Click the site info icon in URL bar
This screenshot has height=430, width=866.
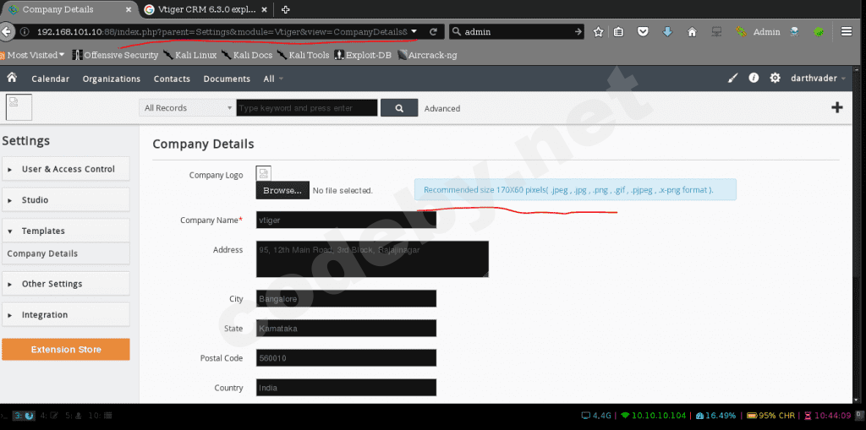(x=25, y=32)
